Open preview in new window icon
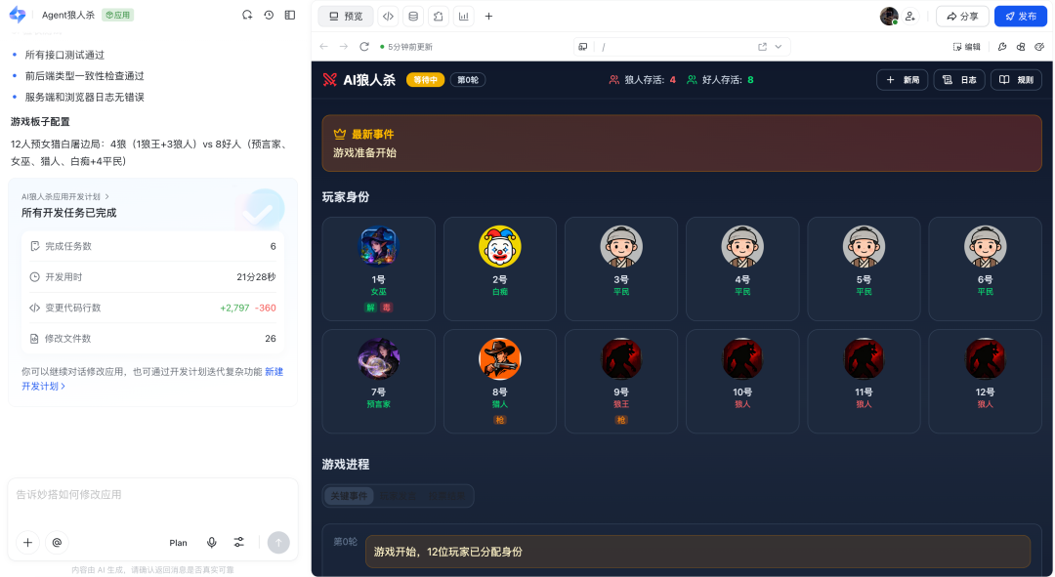Image resolution: width=1055 pixels, height=577 pixels. (762, 47)
